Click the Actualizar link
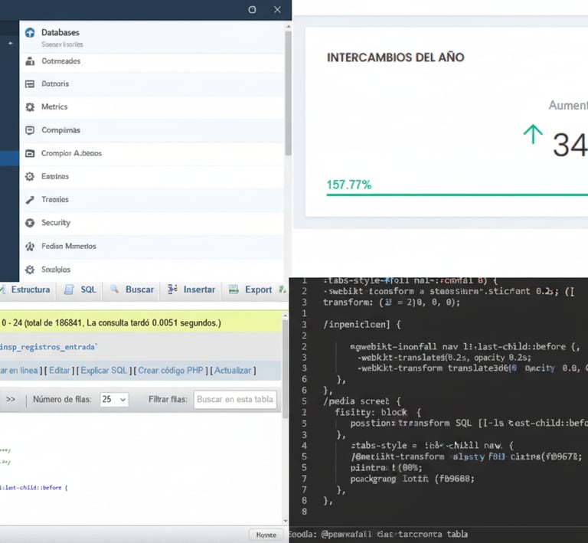588x543 pixels. [233, 371]
